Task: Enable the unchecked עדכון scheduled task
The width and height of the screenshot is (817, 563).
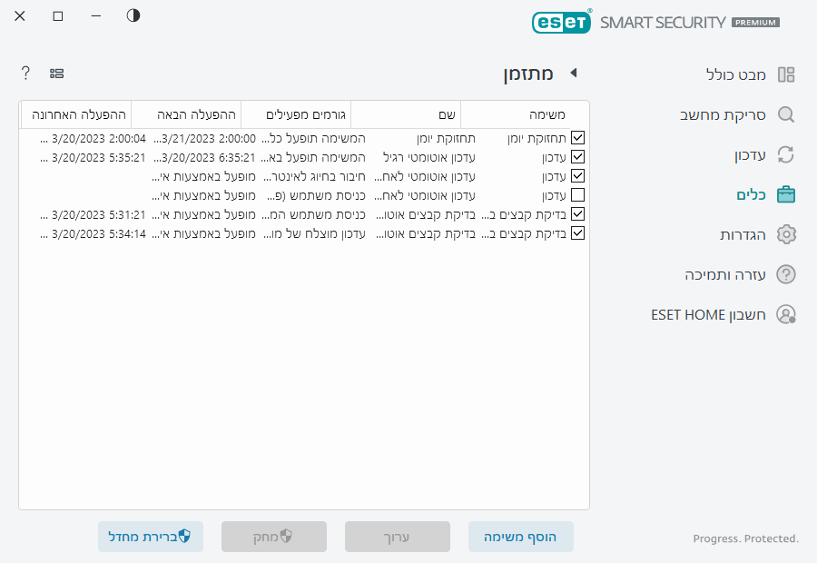Action: tap(578, 194)
